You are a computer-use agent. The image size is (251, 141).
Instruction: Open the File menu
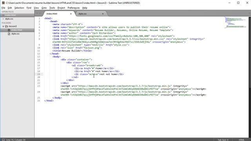pyautogui.click(x=4, y=8)
